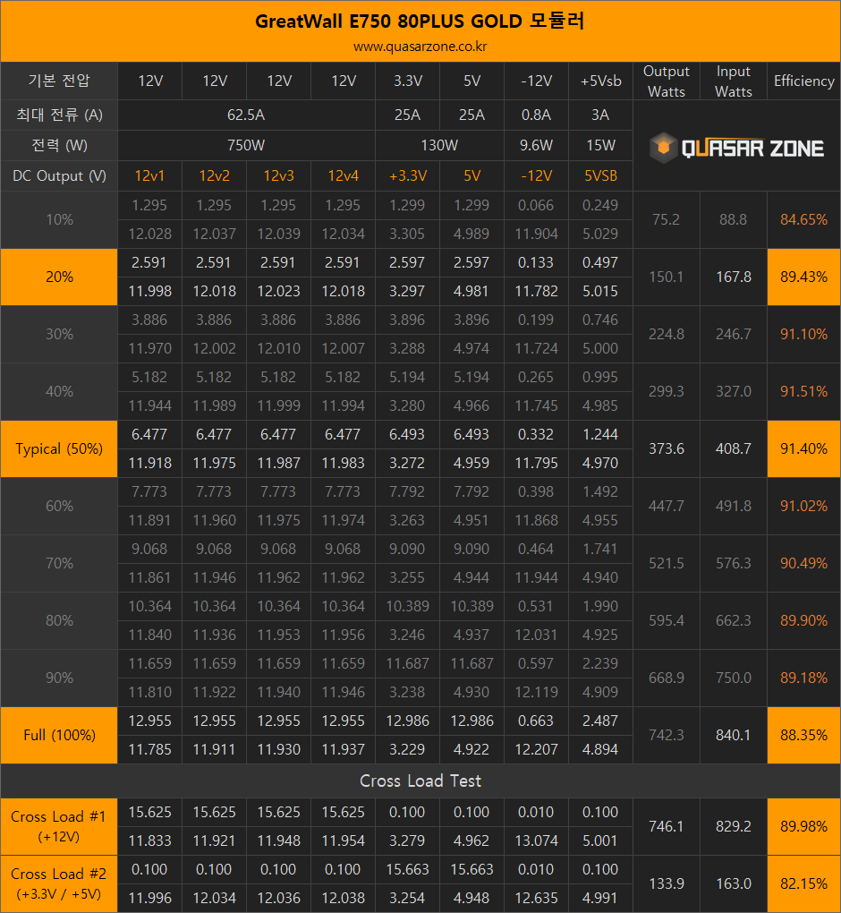Click the +5Vsb column header
Image resolution: width=841 pixels, height=913 pixels.
[600, 81]
